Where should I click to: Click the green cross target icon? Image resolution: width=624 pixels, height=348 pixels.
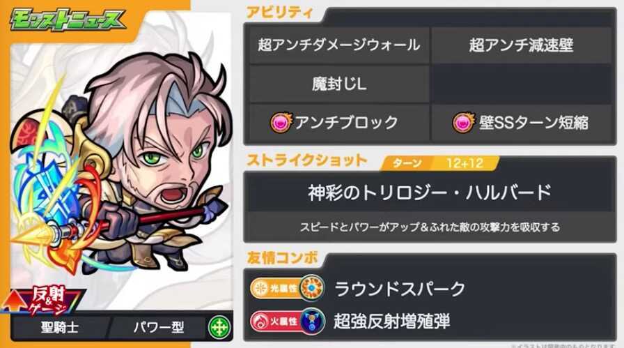coord(219,328)
